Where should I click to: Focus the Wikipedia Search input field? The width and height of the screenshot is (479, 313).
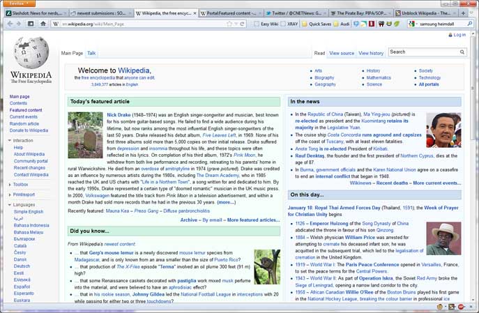[x=424, y=52]
